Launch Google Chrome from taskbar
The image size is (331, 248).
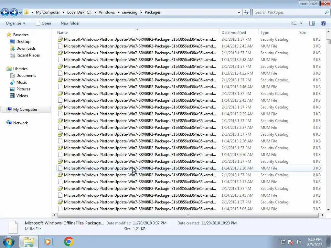click(69, 242)
